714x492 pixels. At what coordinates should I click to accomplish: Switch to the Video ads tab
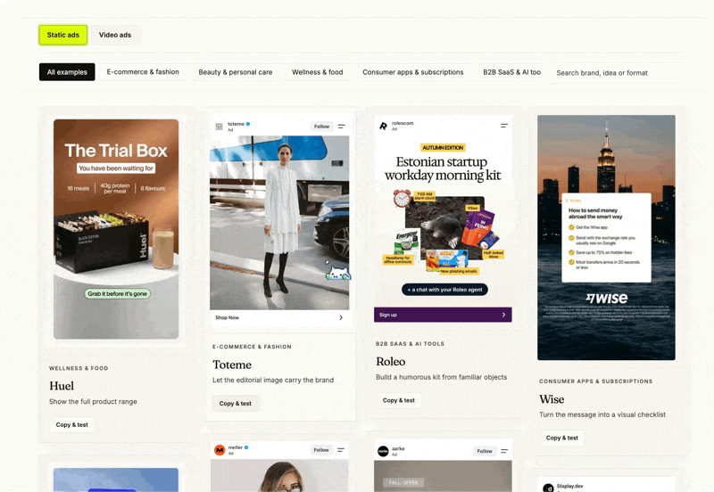coord(115,35)
